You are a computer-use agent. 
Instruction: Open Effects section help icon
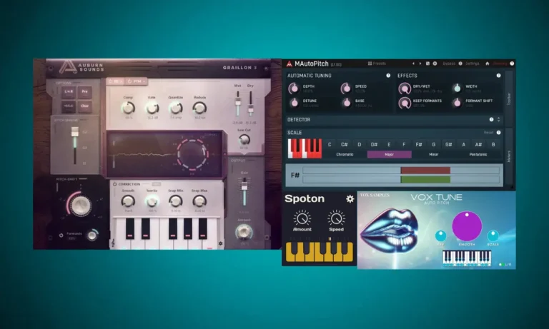[498, 76]
